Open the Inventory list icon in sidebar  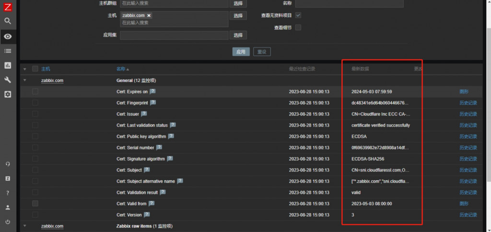8,51
